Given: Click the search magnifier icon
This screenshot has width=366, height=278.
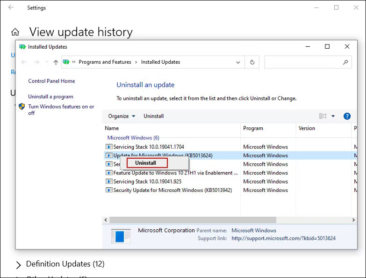Looking at the screenshot, I should [x=345, y=62].
